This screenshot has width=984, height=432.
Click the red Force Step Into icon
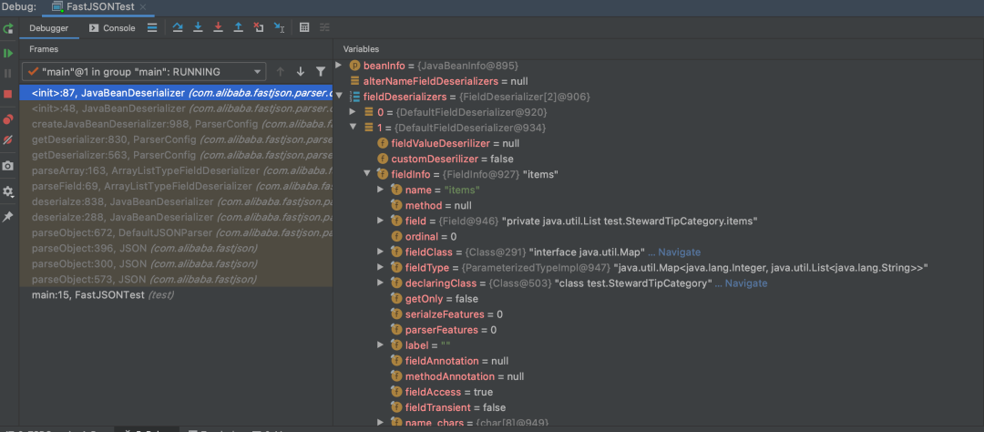click(x=218, y=28)
